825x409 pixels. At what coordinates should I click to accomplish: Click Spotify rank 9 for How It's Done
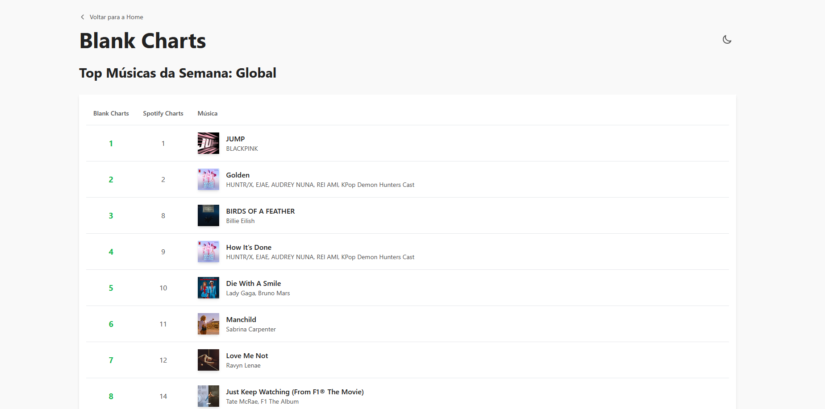(x=163, y=252)
